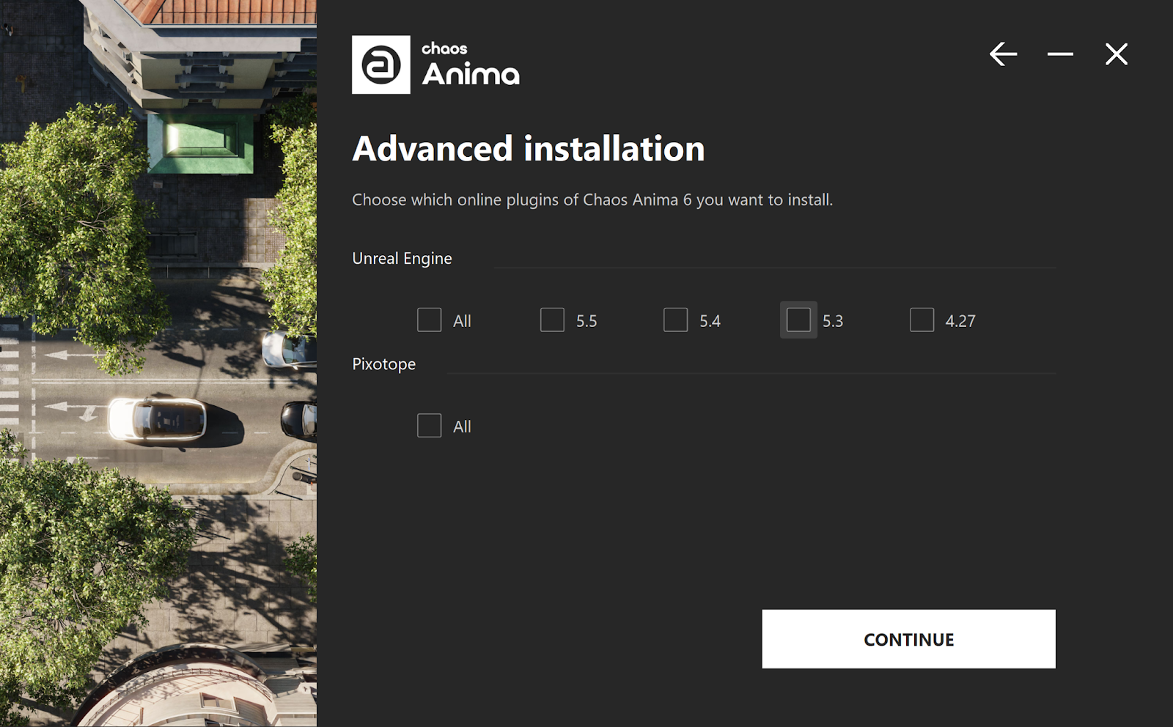This screenshot has height=727, width=1173.
Task: Minimize the installer window
Action: [1060, 53]
